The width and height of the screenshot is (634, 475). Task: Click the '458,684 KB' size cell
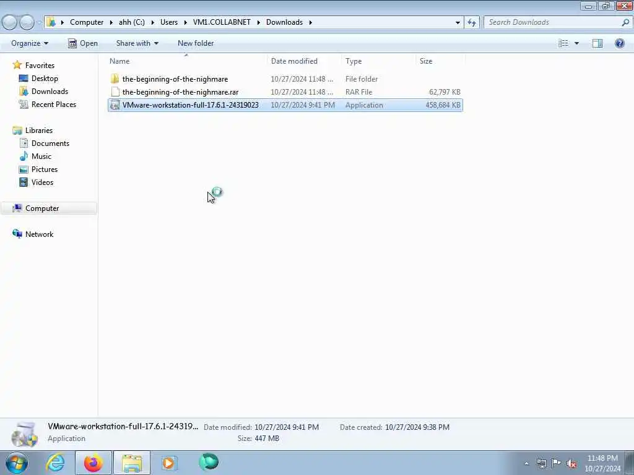click(x=443, y=105)
